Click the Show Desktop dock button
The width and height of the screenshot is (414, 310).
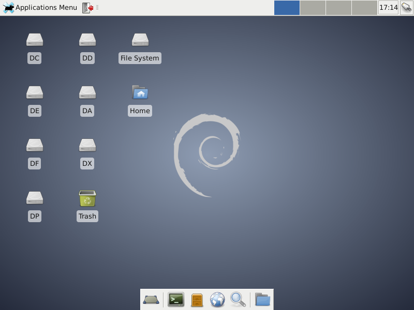tap(151, 300)
